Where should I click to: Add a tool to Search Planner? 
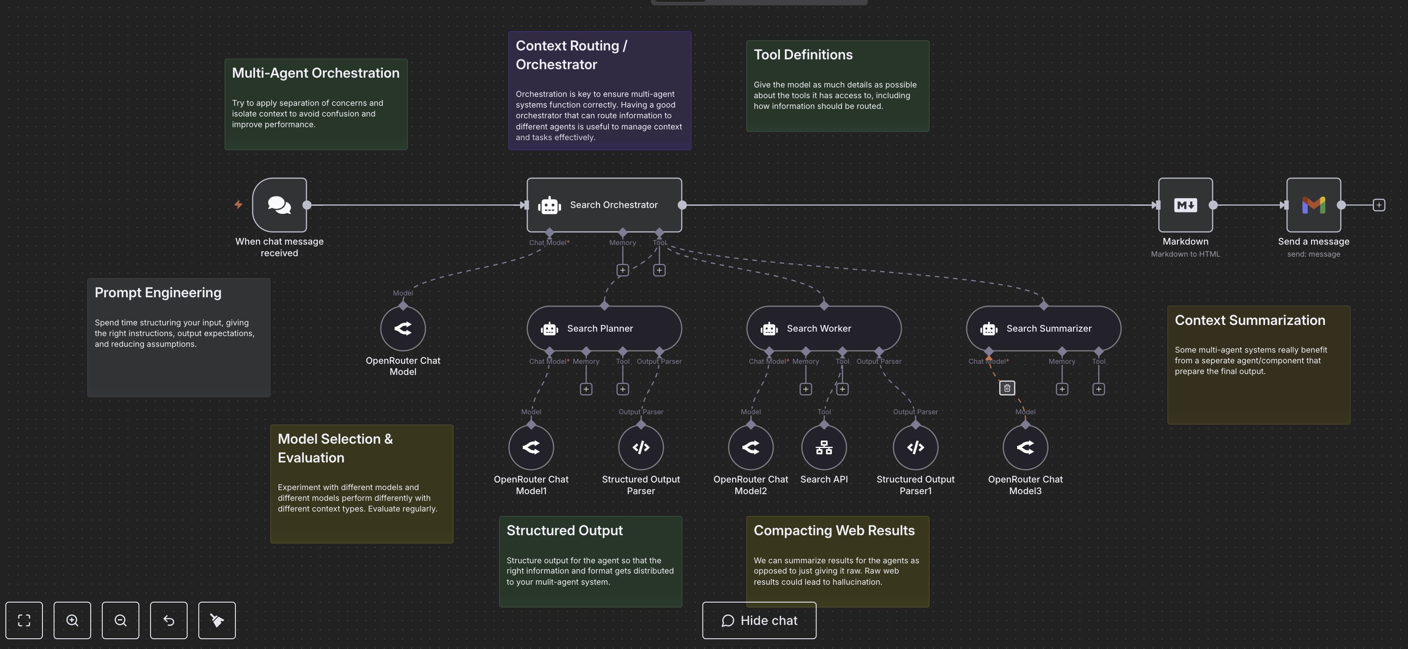click(x=623, y=389)
